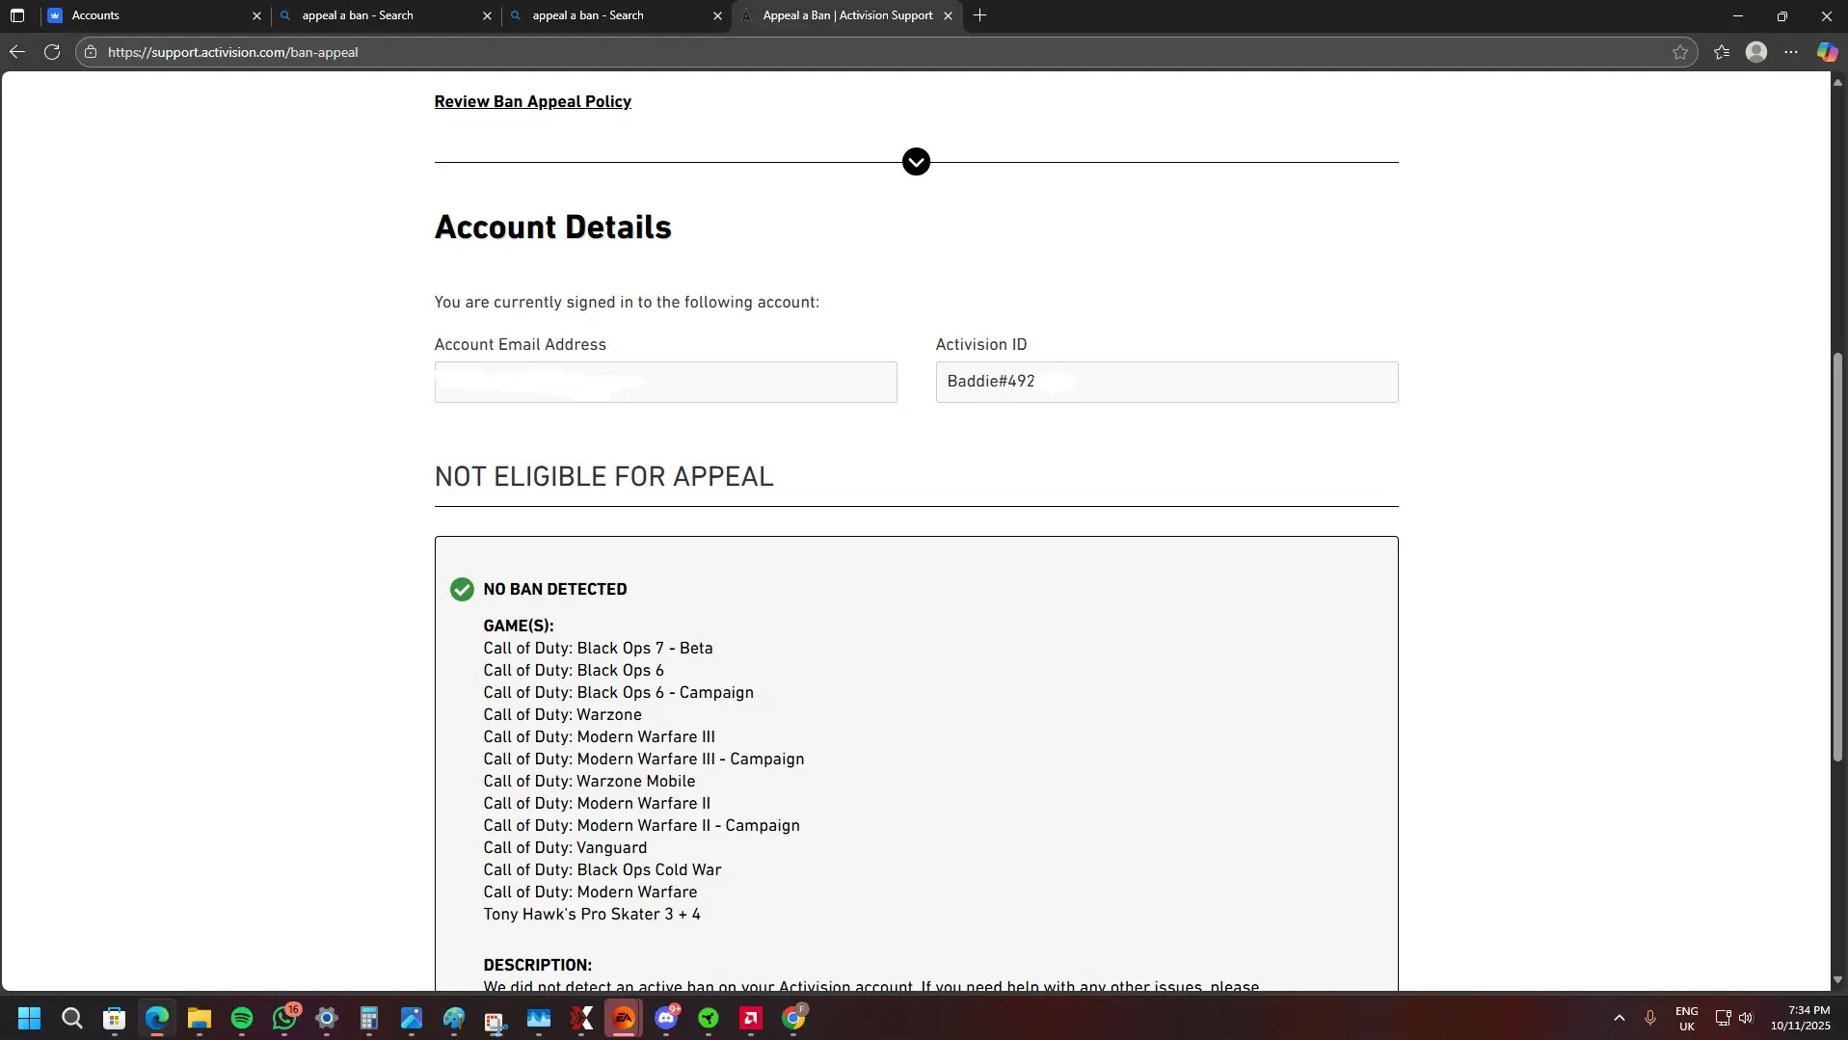1848x1040 pixels.
Task: Open the EA app in the taskbar
Action: (624, 1018)
